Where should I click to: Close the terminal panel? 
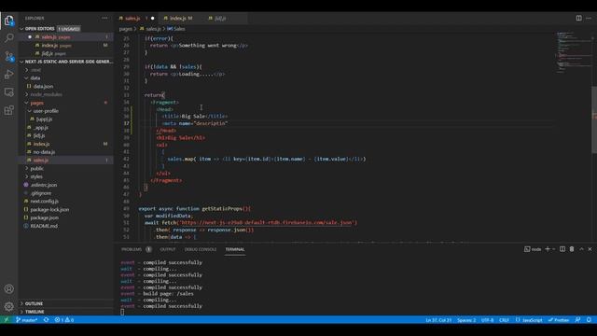click(590, 249)
